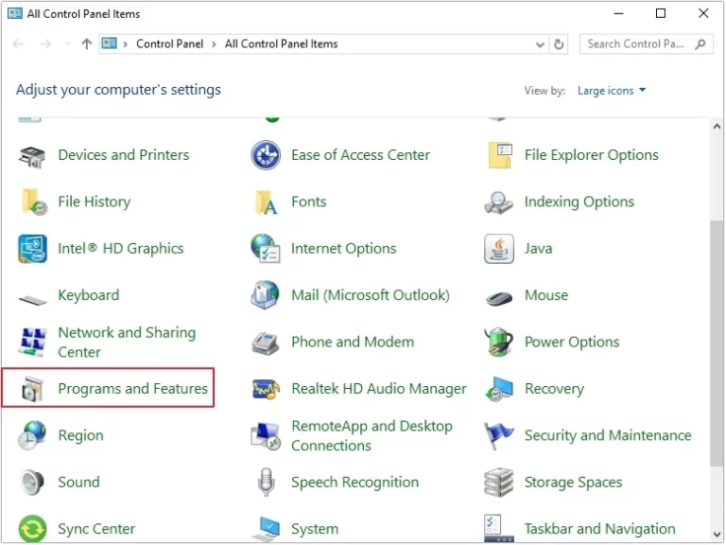Open the Devices and Printers link
This screenshot has height=545, width=726.
[124, 155]
